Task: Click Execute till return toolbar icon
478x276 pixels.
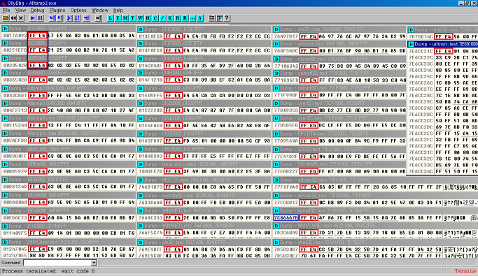Action: tap(87, 18)
